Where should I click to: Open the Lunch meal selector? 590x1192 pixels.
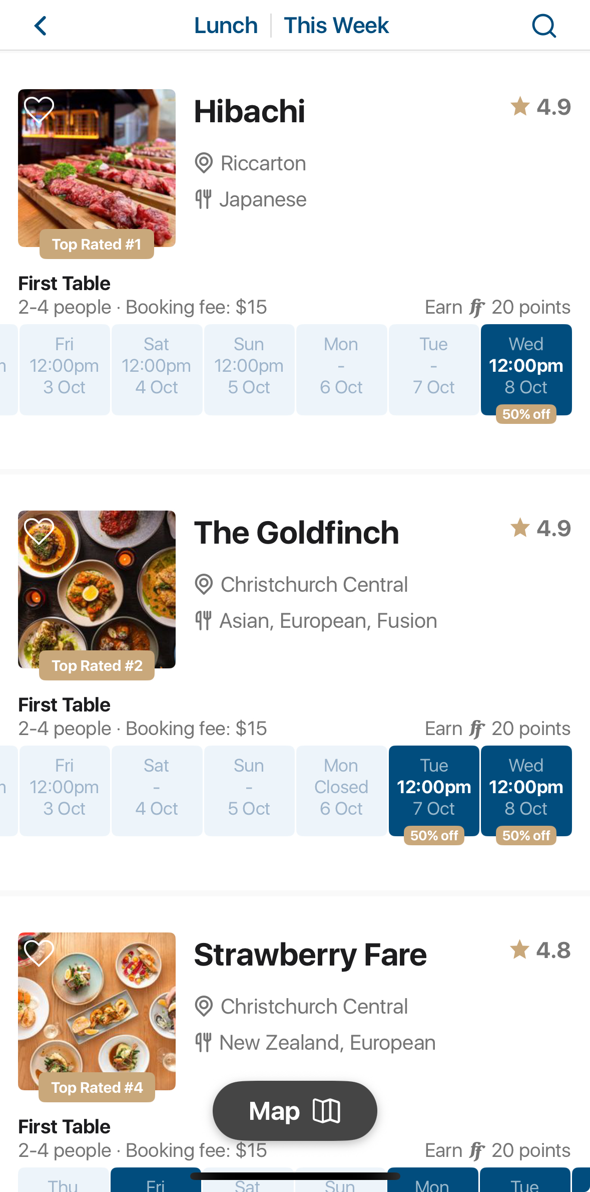coord(226,26)
